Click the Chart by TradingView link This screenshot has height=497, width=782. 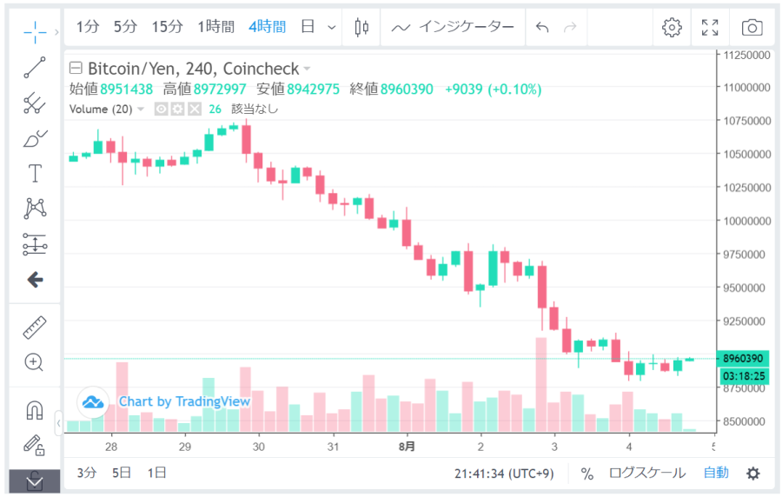184,401
